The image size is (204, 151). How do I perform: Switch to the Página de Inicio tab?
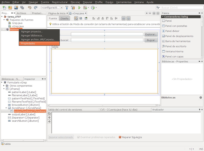[x=57, y=14]
